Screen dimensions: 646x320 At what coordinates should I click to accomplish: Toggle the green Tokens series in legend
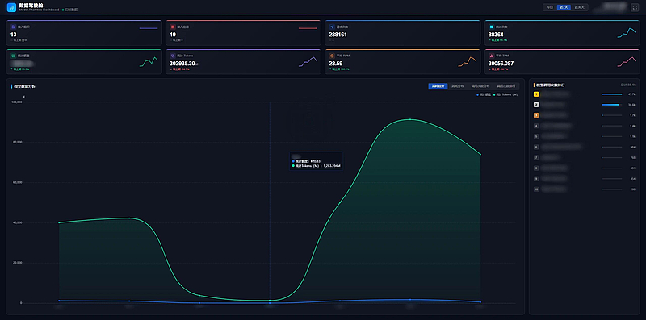pyautogui.click(x=505, y=94)
